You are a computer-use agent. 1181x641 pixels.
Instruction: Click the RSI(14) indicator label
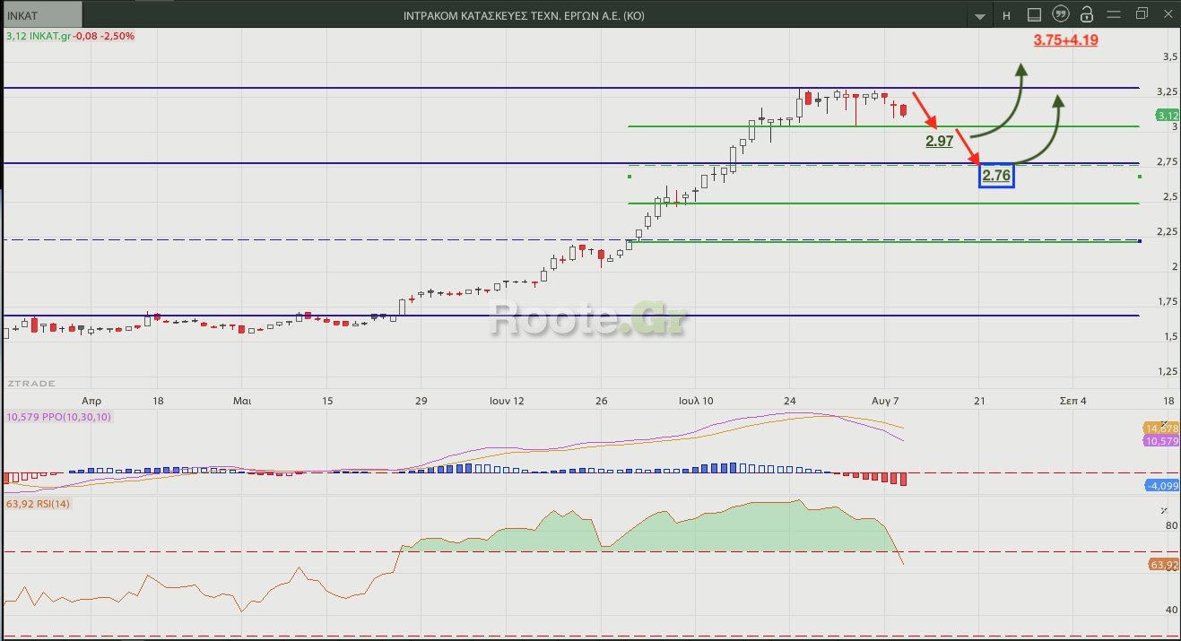(x=37, y=504)
